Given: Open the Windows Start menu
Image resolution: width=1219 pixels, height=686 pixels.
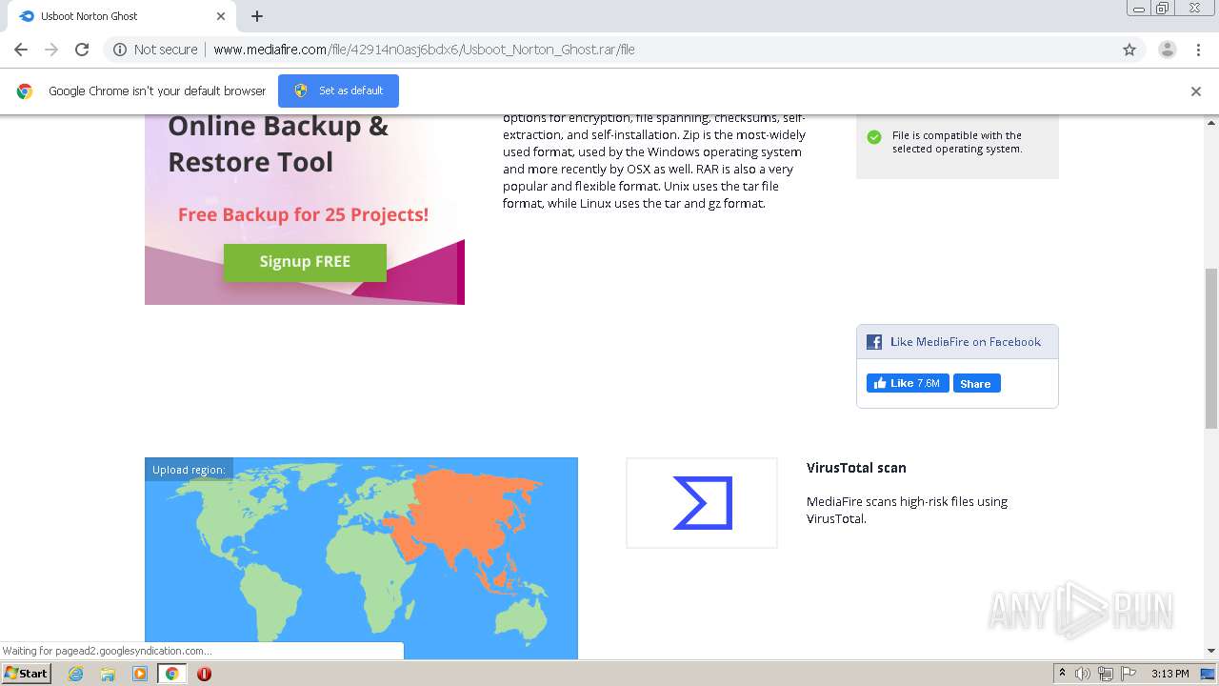Looking at the screenshot, I should (26, 673).
